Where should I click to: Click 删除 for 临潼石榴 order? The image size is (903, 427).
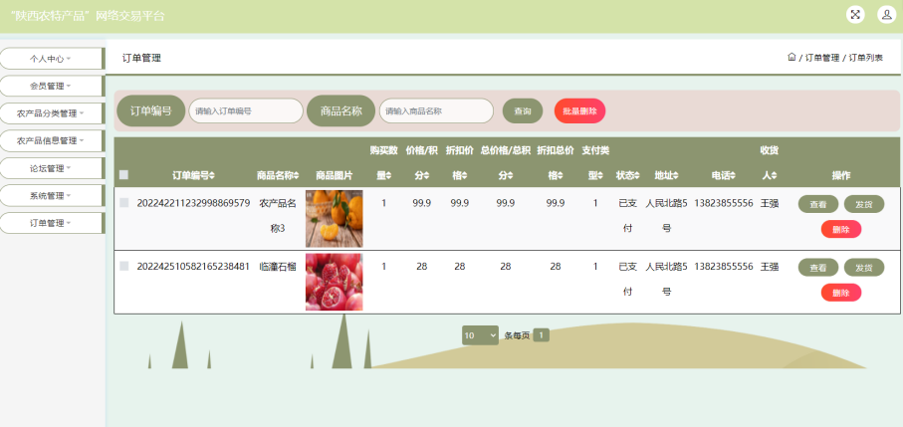(x=841, y=293)
